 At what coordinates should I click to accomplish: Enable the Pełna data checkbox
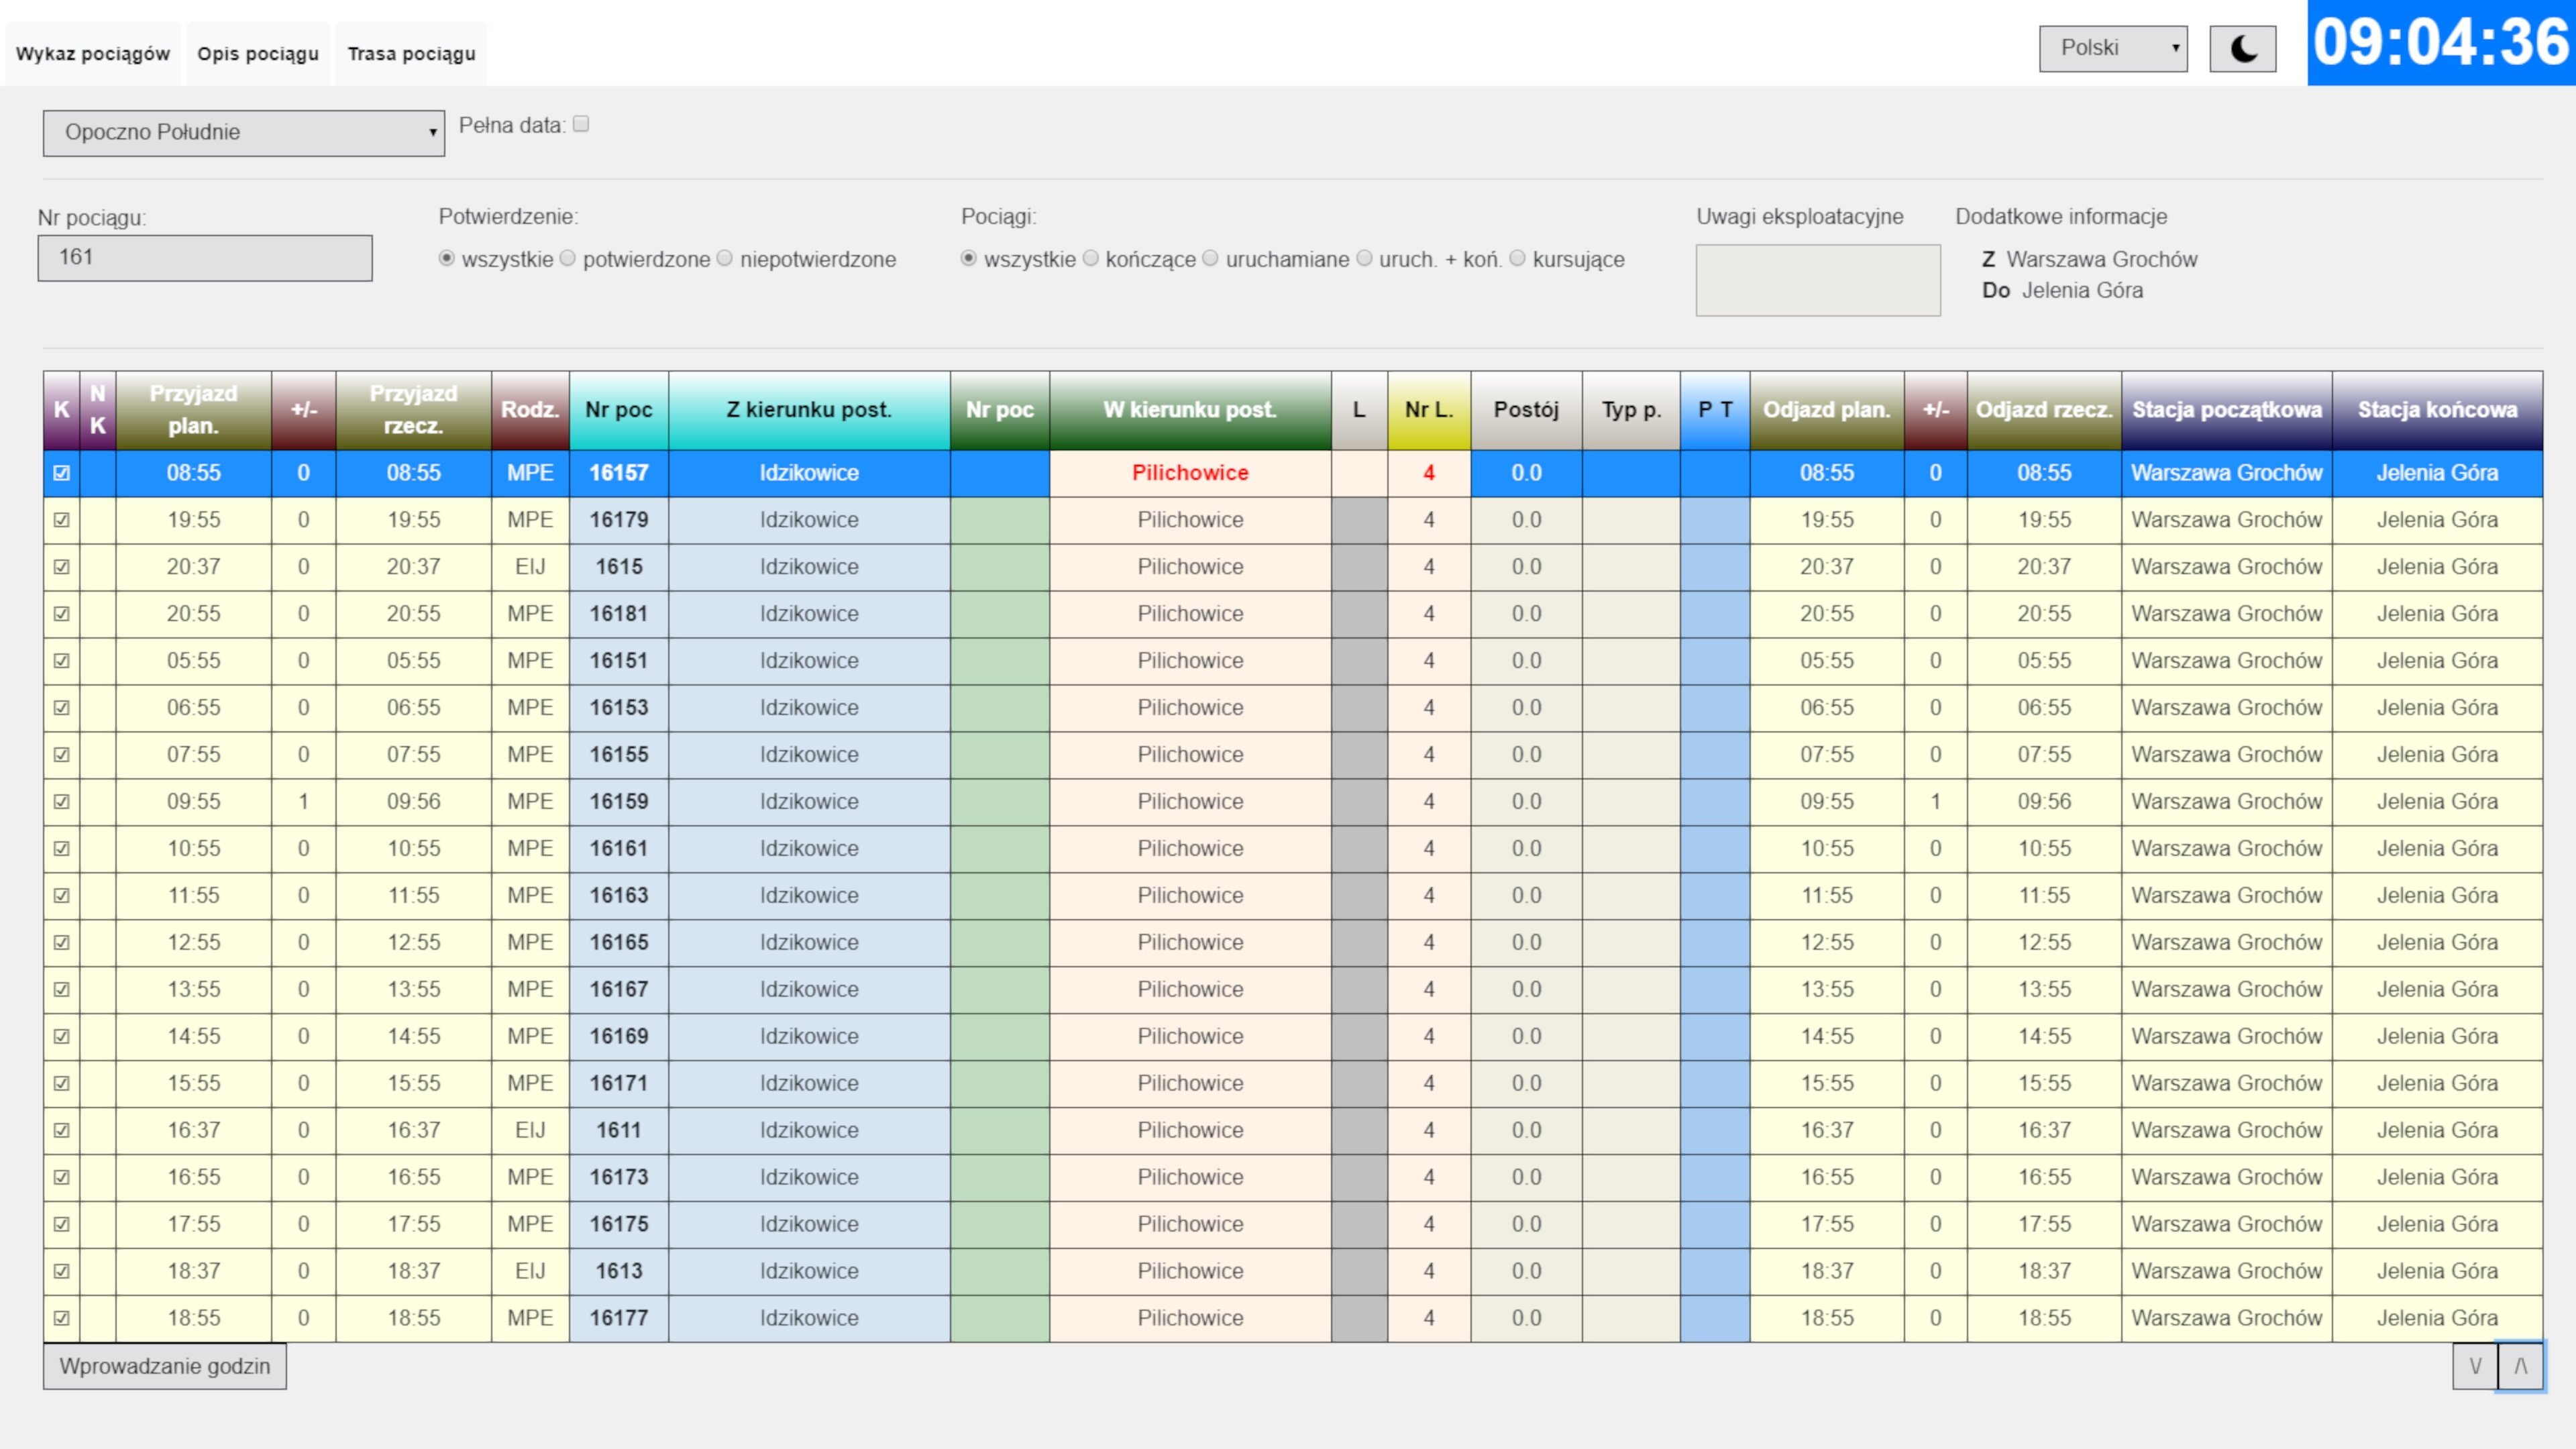click(x=581, y=124)
